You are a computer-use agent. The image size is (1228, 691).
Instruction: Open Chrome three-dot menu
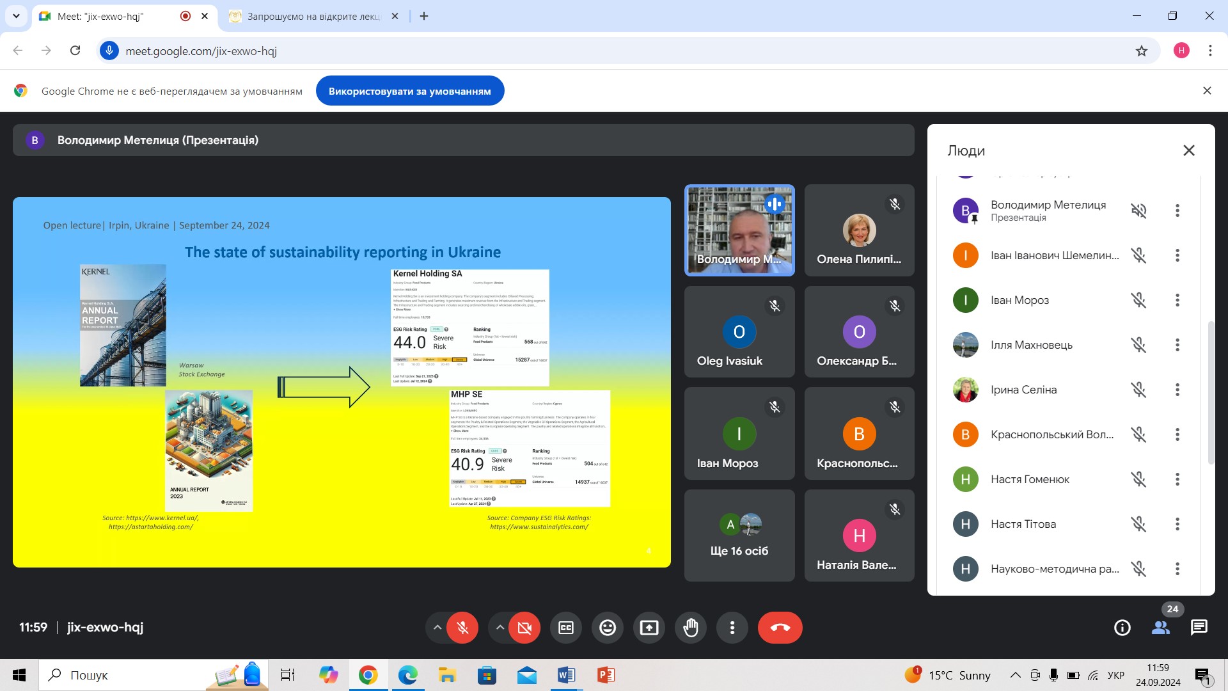coord(1210,51)
